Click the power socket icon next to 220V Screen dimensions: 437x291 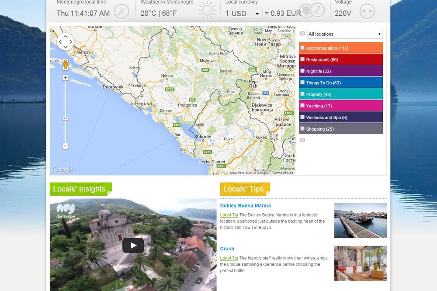[x=367, y=12]
